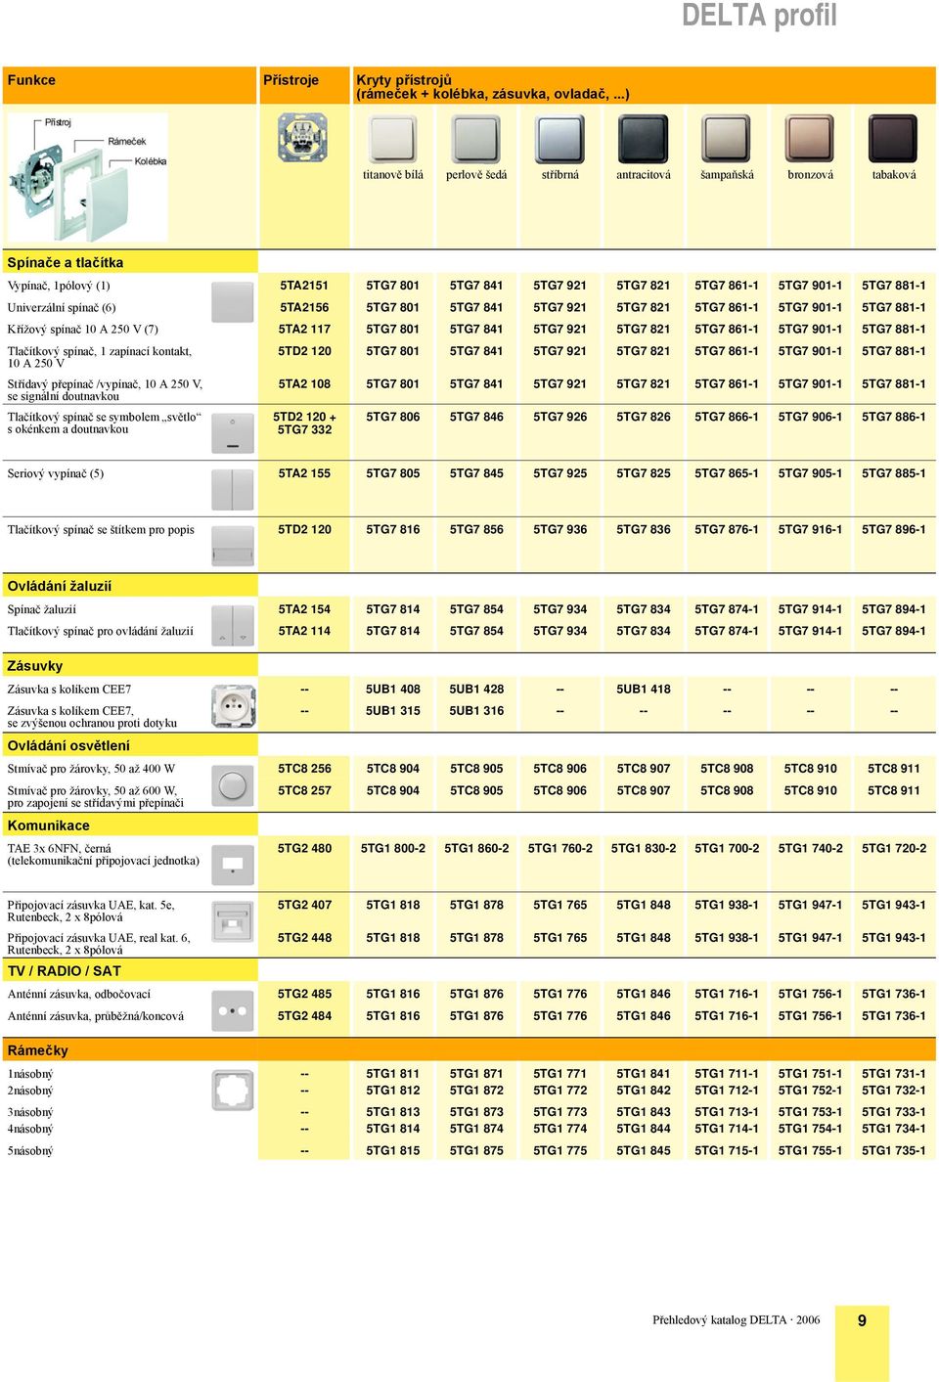Click the socket code 5UB1 408
Viewport: 939px width, 1382px height.
pos(393,689)
